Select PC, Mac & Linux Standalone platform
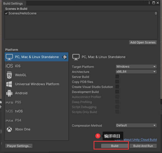Screen dimensions: 162x153 (x=36, y=57)
